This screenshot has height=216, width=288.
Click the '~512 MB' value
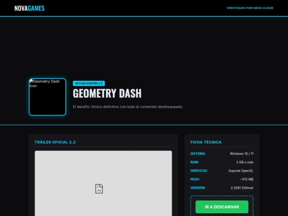click(247, 179)
